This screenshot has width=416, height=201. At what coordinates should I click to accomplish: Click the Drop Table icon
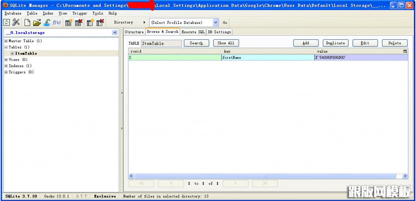tap(78, 22)
